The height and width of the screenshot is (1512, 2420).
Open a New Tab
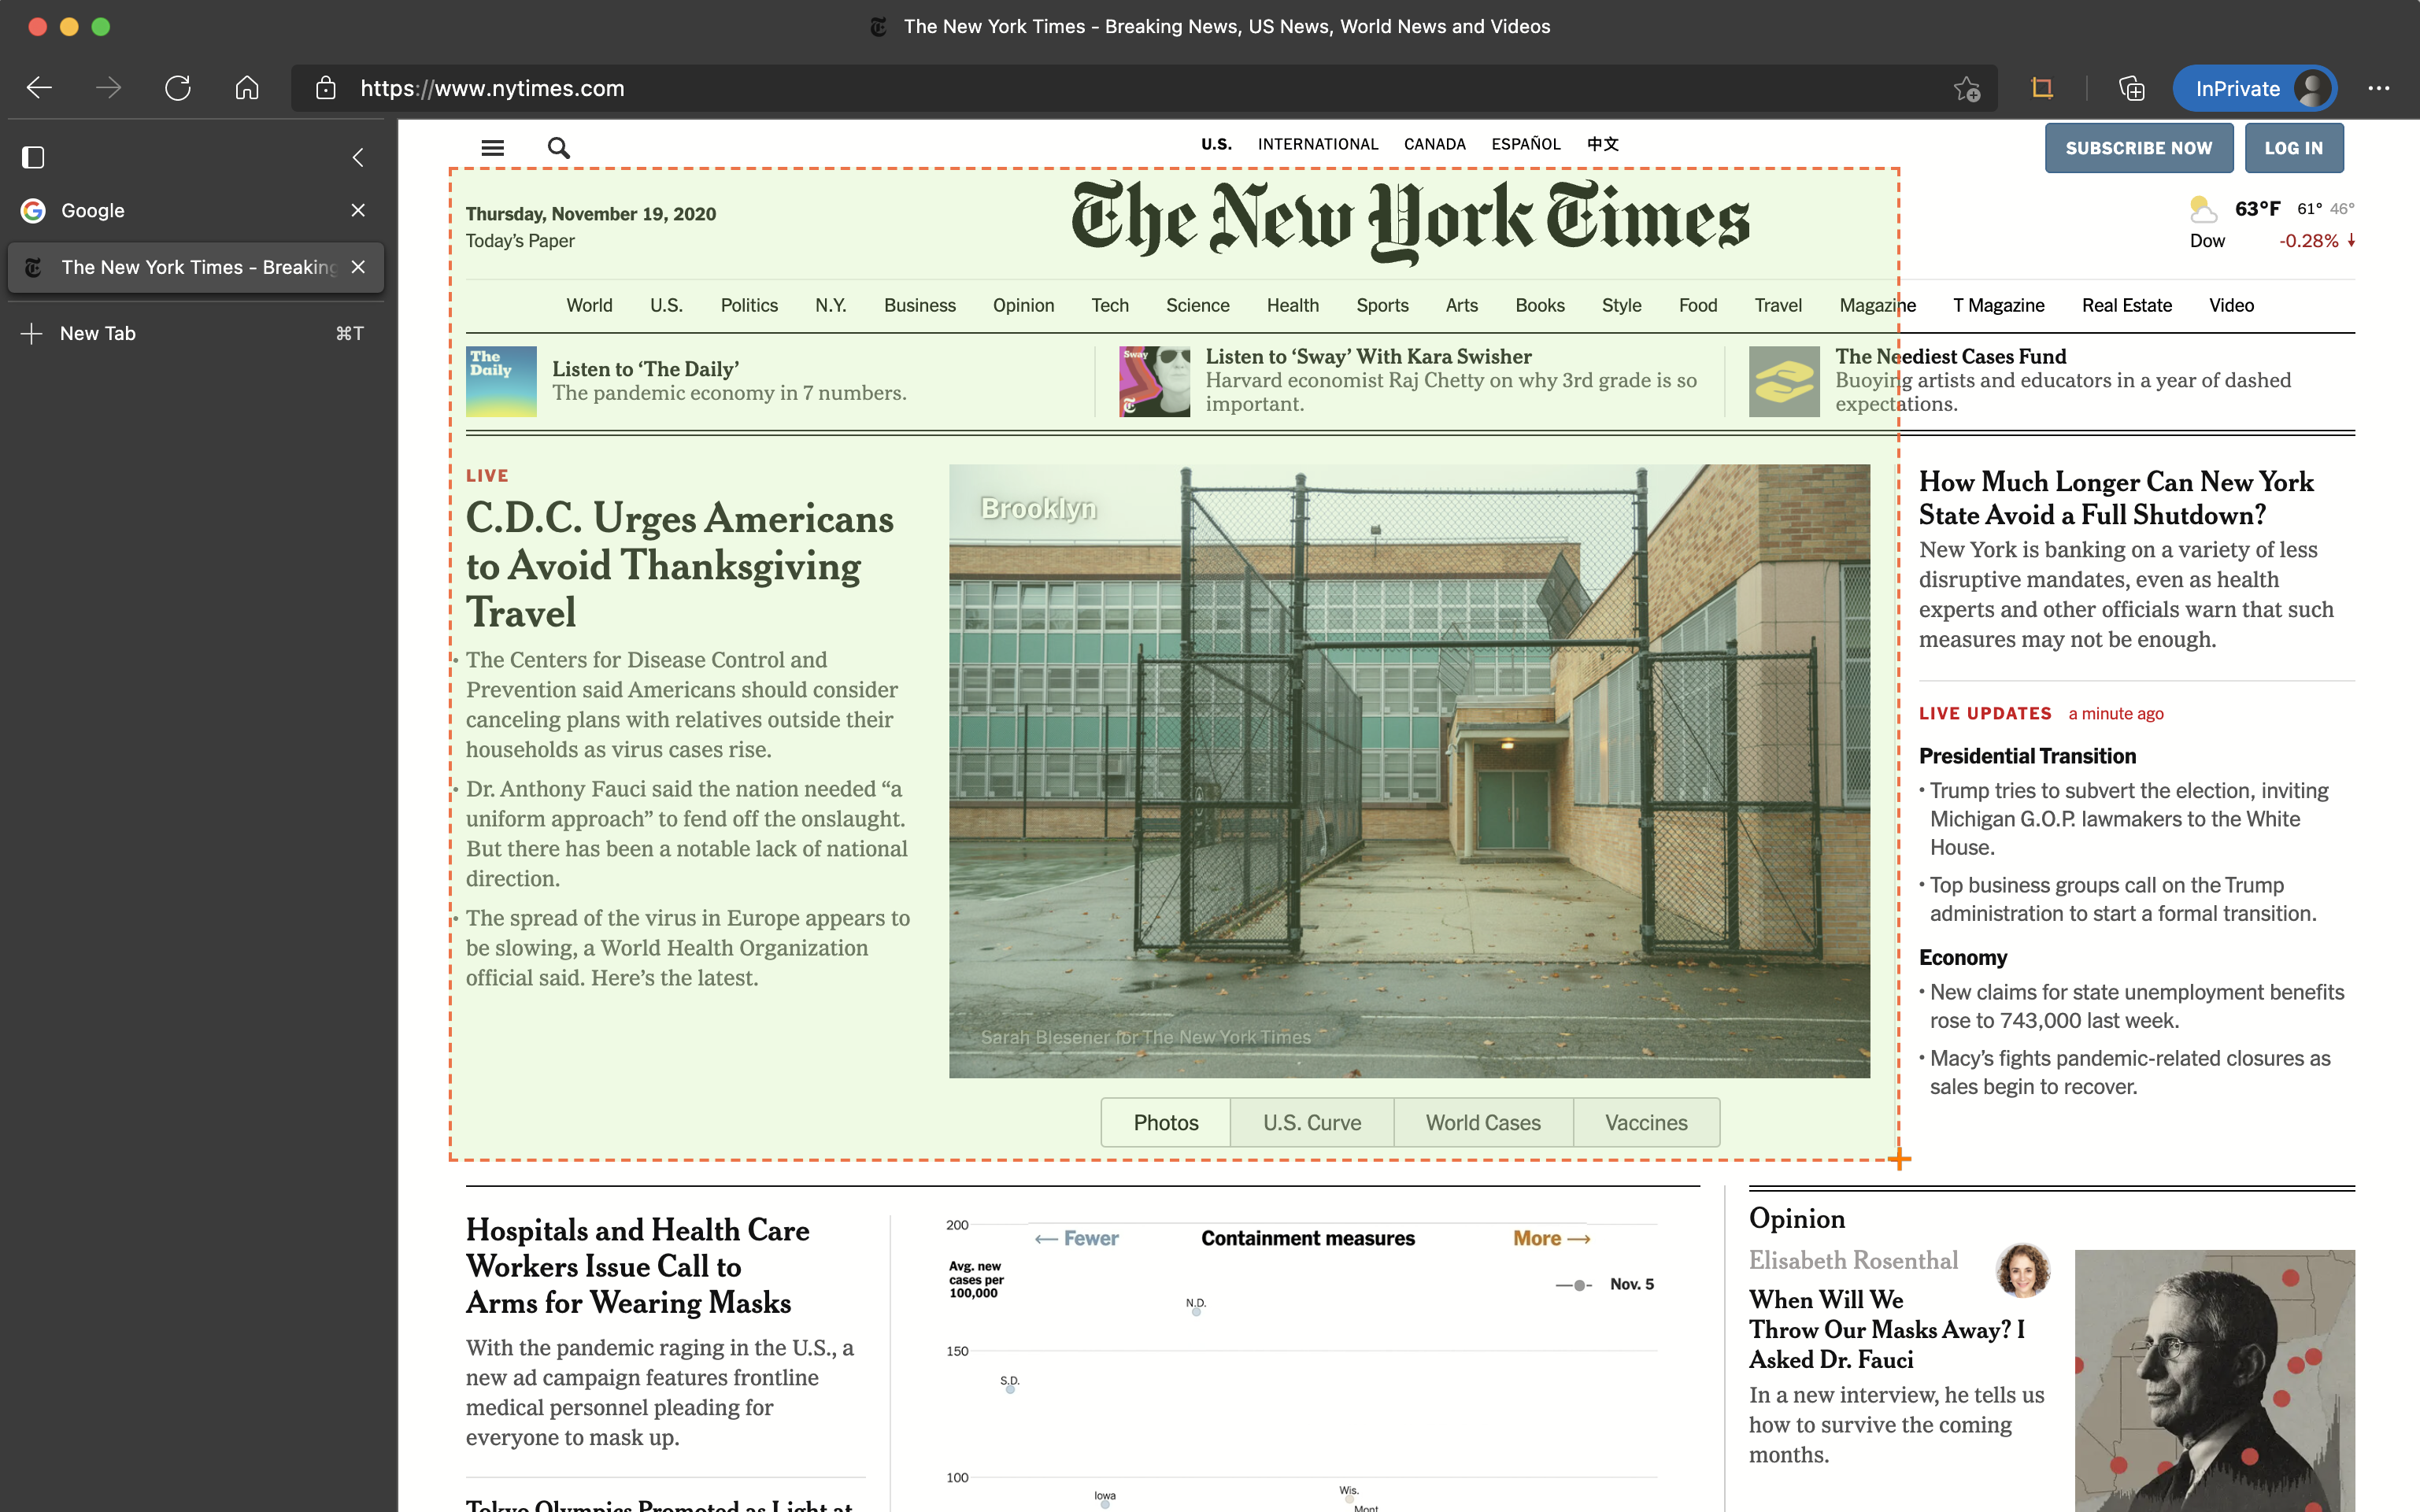click(x=97, y=333)
